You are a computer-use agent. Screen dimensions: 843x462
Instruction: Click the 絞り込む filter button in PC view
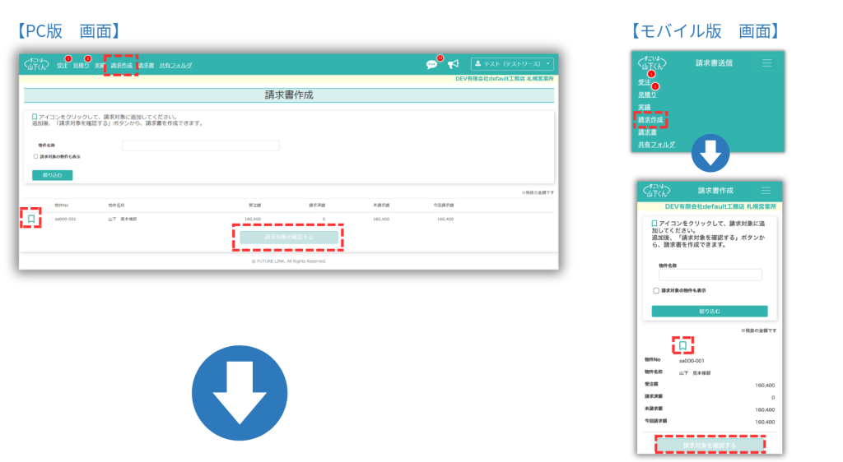click(x=53, y=175)
